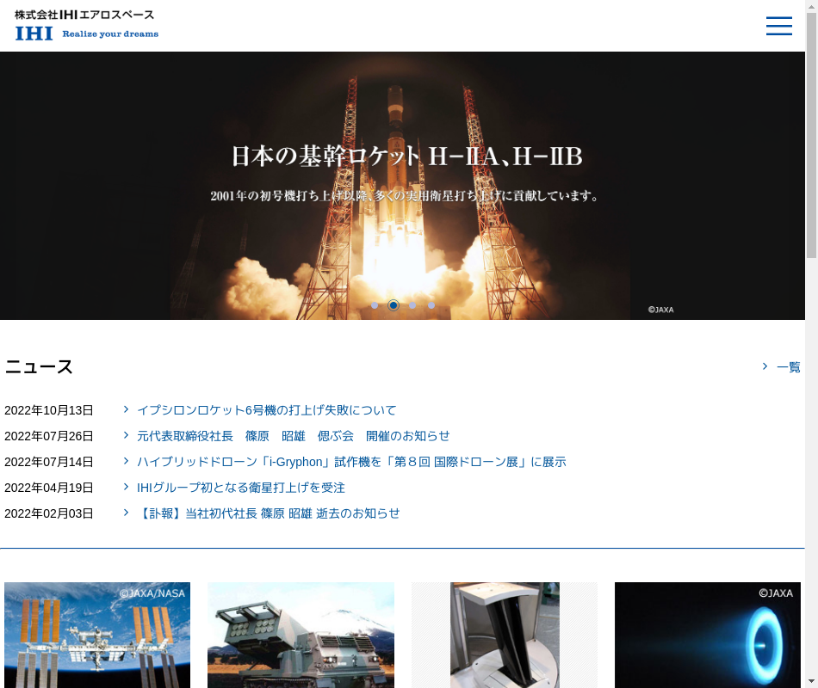Click the arrow before the 2022年10月13日 headline

pyautogui.click(x=127, y=409)
